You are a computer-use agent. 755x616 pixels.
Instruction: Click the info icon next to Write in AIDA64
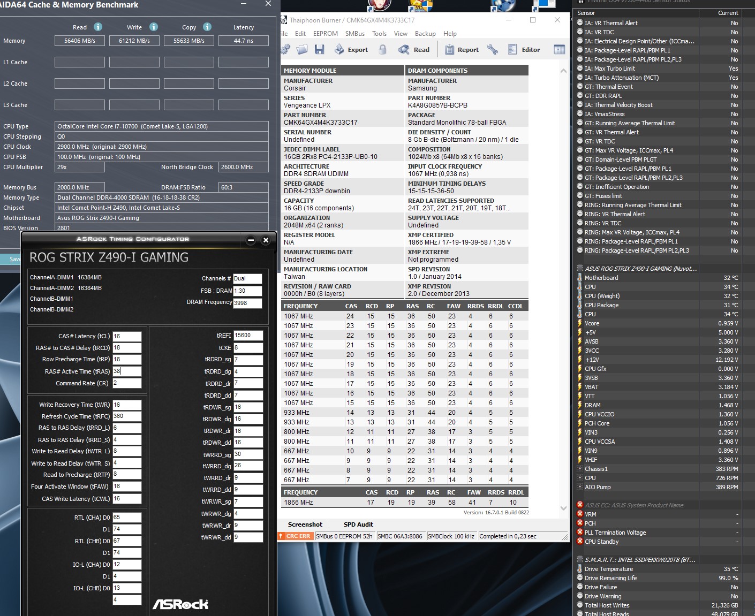coord(154,27)
